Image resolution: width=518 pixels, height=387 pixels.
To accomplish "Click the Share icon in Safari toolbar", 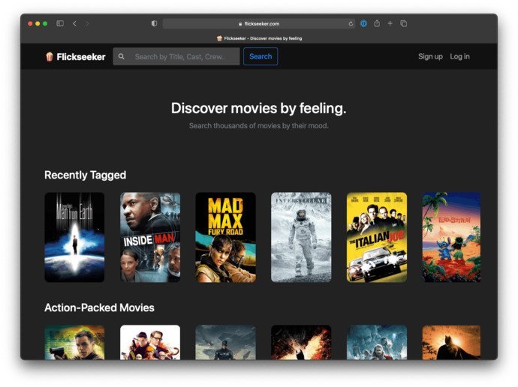I will click(377, 23).
